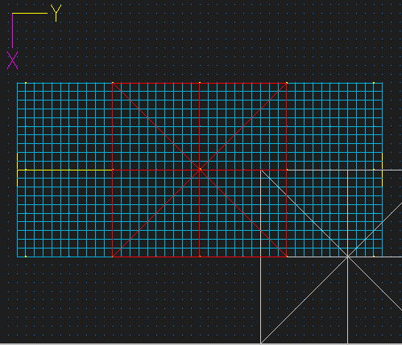The height and width of the screenshot is (345, 402).
Task: Select intersection point of white diagonals
Action: pos(347,257)
